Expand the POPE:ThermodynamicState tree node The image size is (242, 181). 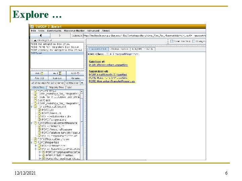[x=40, y=158]
